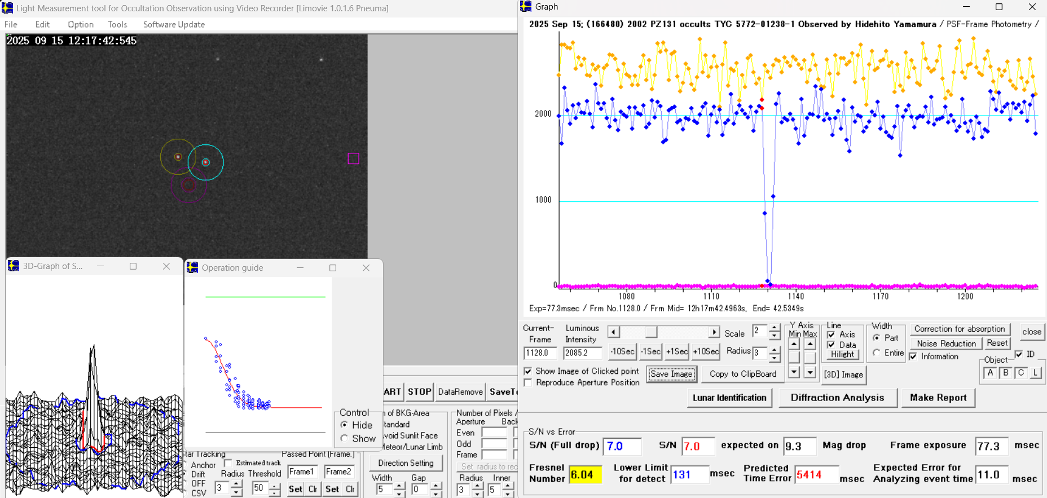Open the Option menu

click(81, 24)
